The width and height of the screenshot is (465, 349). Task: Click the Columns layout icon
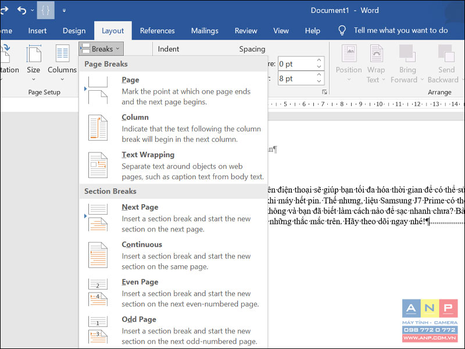coord(62,54)
